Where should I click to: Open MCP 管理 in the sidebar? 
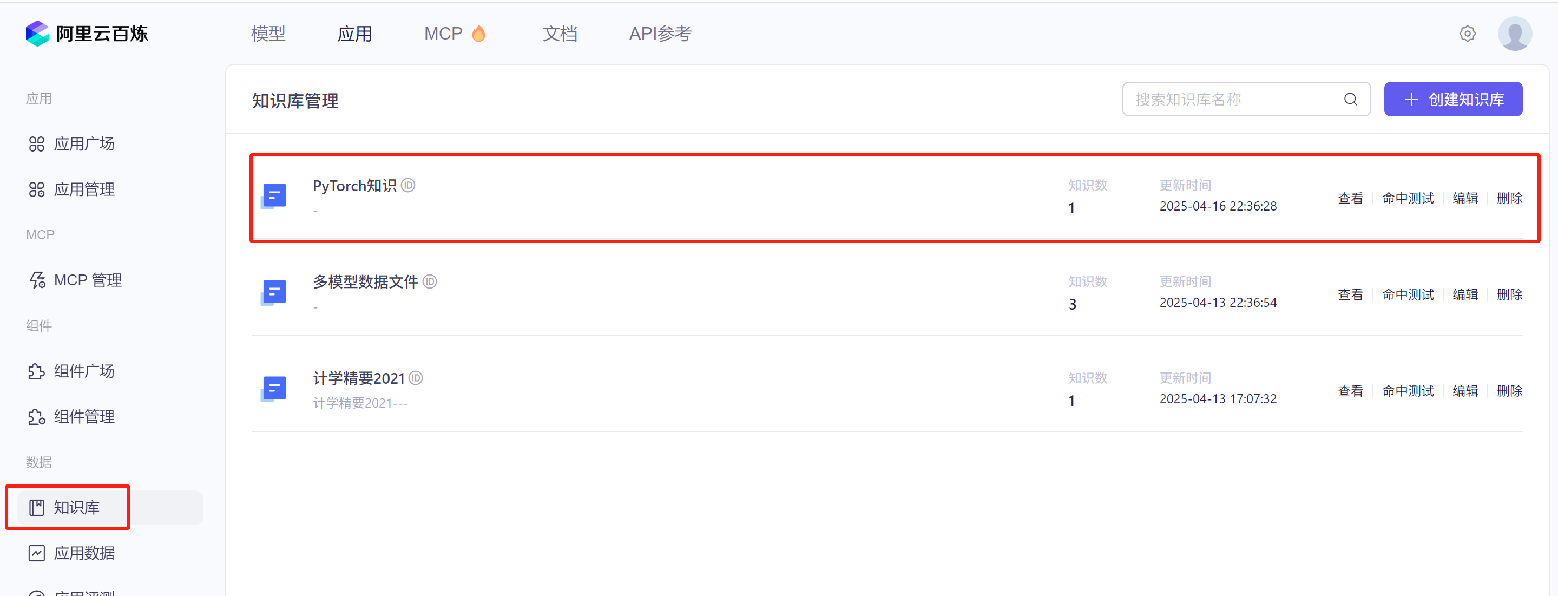[88, 280]
